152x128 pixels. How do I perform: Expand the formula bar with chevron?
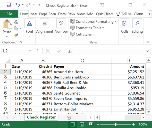[148, 51]
